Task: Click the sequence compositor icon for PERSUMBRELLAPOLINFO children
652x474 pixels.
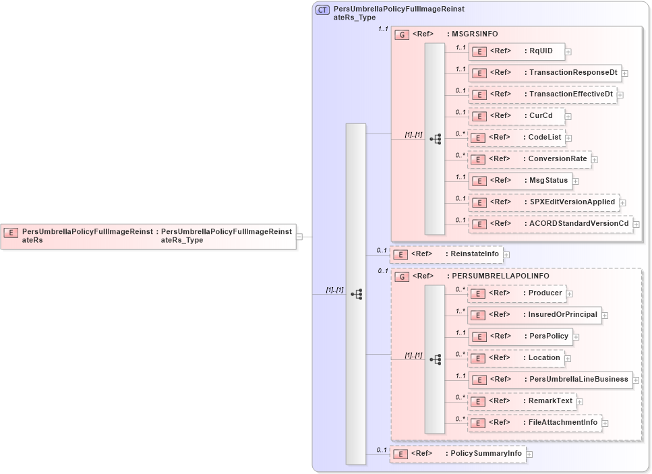Action: pyautogui.click(x=436, y=358)
